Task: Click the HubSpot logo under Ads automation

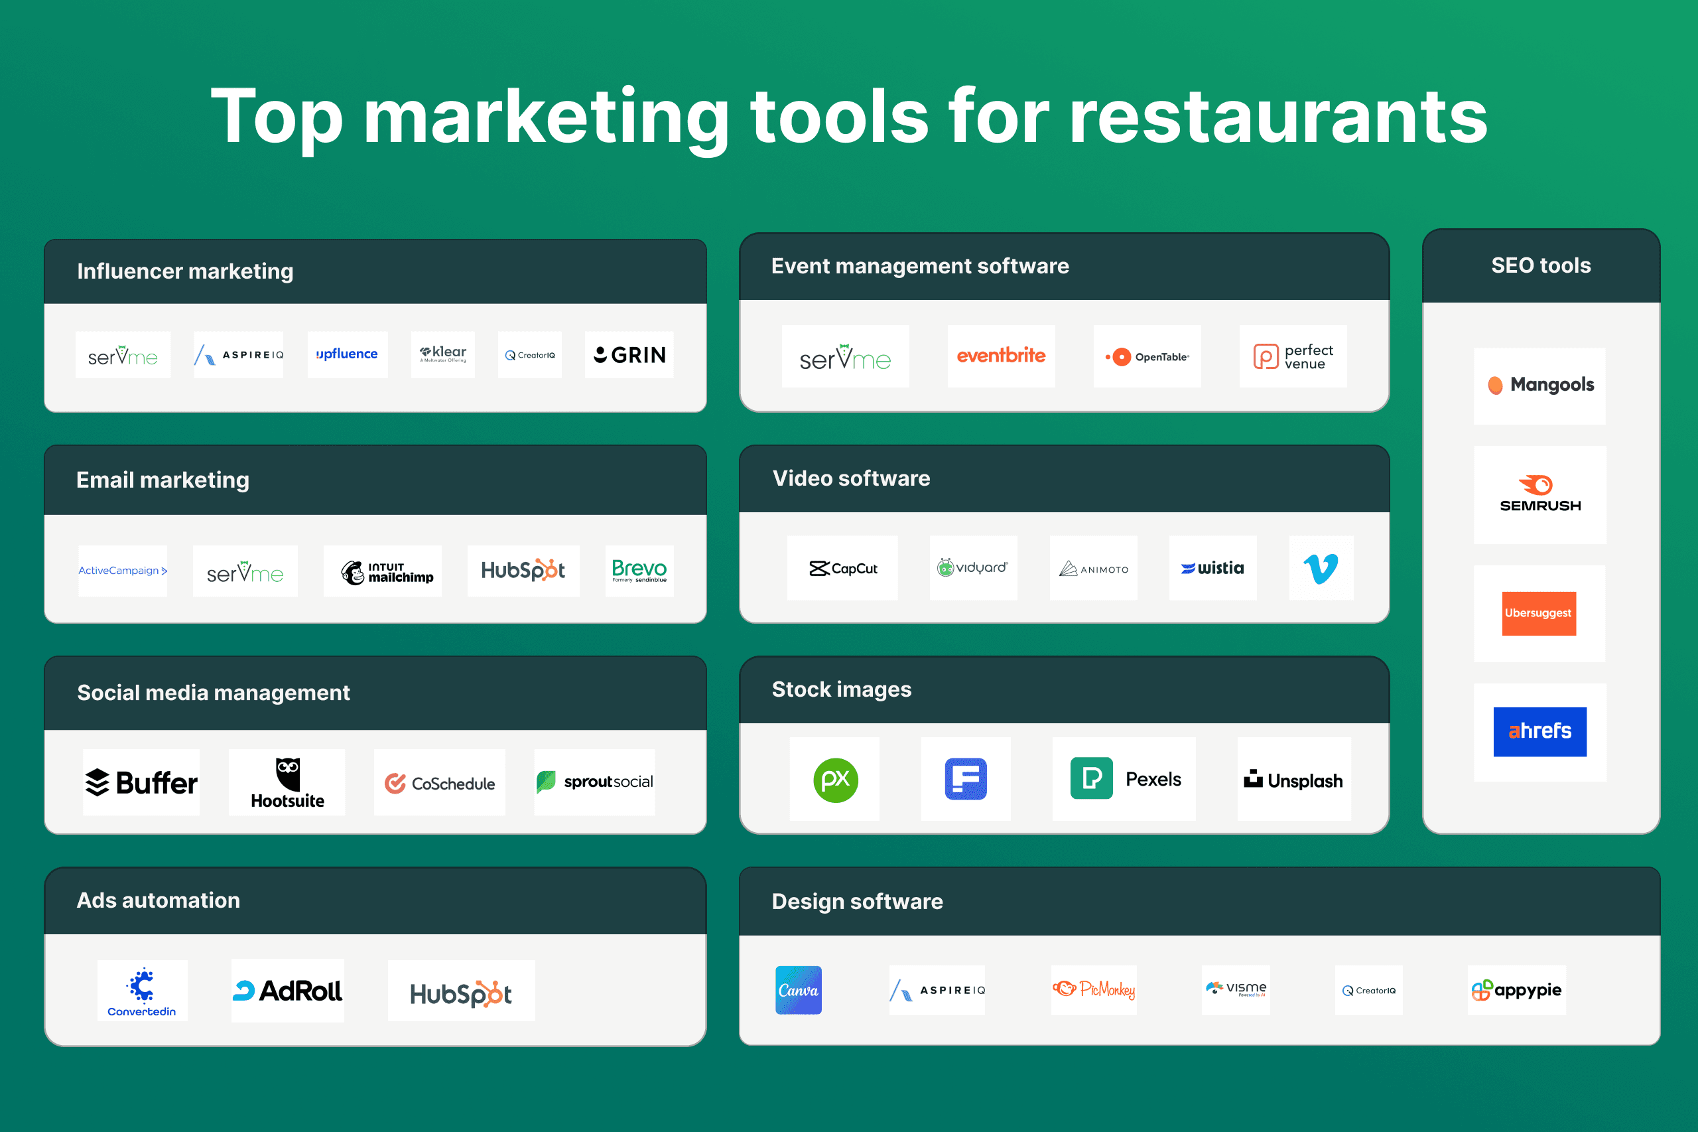Action: (x=461, y=990)
